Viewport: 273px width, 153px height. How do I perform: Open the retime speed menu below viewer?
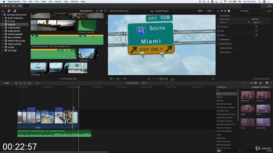125,79
